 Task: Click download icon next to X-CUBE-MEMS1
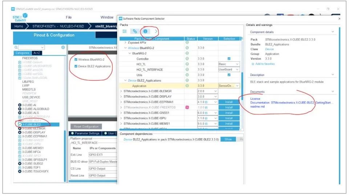coord(20,148)
